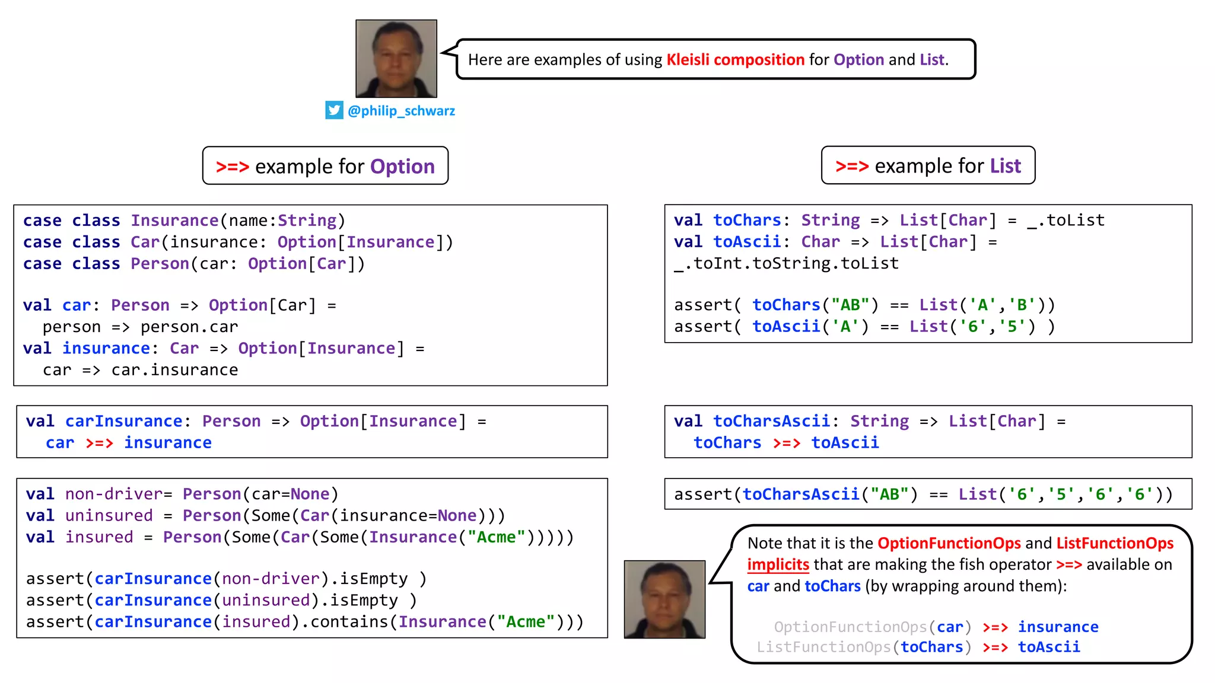Click the carInsurance val definition box
Screen dimensions: 1215x683
pos(311,432)
